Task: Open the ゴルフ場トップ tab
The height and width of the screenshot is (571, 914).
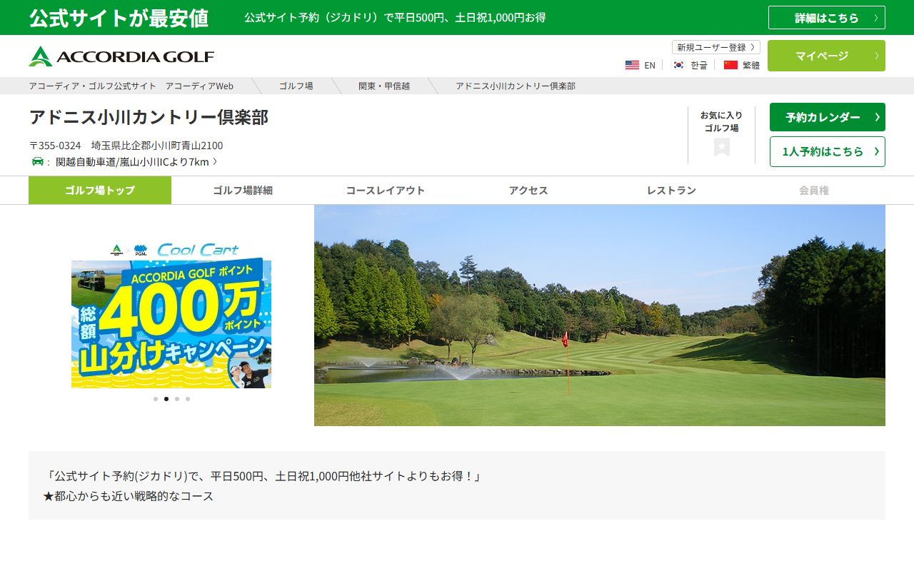Action: tap(100, 191)
